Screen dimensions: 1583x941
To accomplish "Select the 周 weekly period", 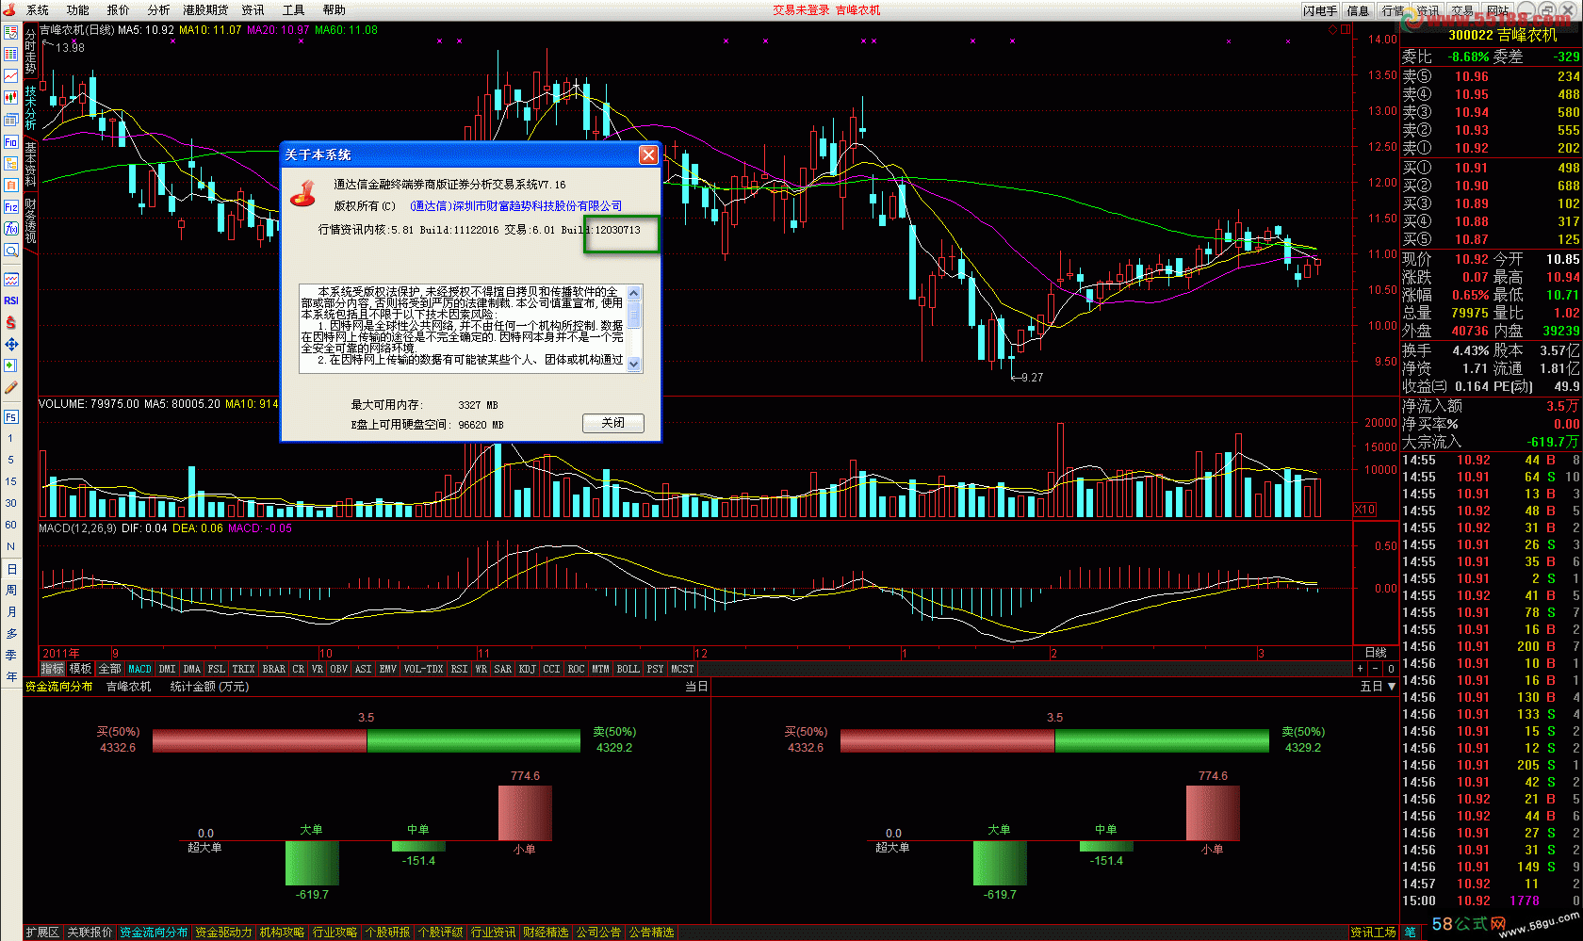I will click(11, 591).
